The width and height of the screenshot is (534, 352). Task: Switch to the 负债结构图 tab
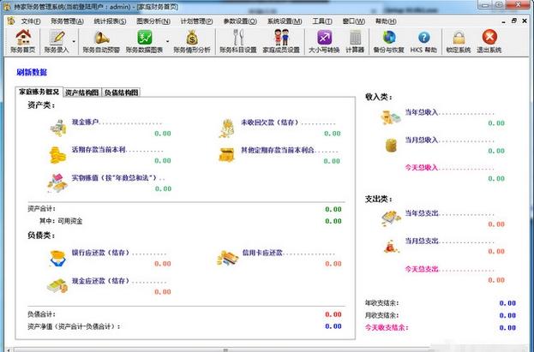pyautogui.click(x=121, y=92)
